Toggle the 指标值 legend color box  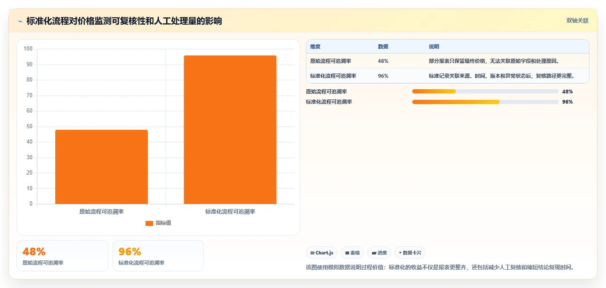149,223
